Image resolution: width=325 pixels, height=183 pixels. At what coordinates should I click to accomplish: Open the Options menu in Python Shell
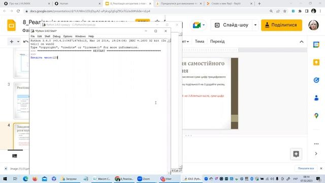[68, 36]
